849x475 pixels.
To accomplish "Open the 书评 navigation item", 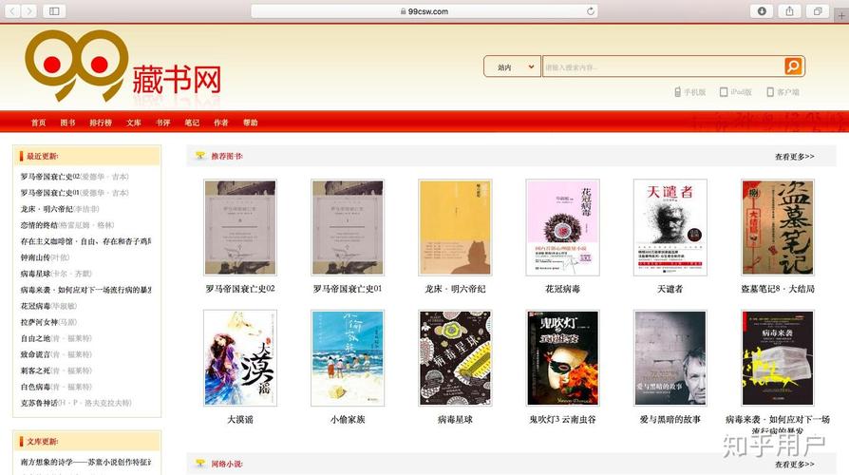I will (163, 123).
